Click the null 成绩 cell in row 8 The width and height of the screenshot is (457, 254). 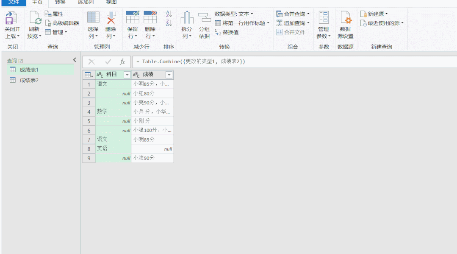pyautogui.click(x=153, y=148)
